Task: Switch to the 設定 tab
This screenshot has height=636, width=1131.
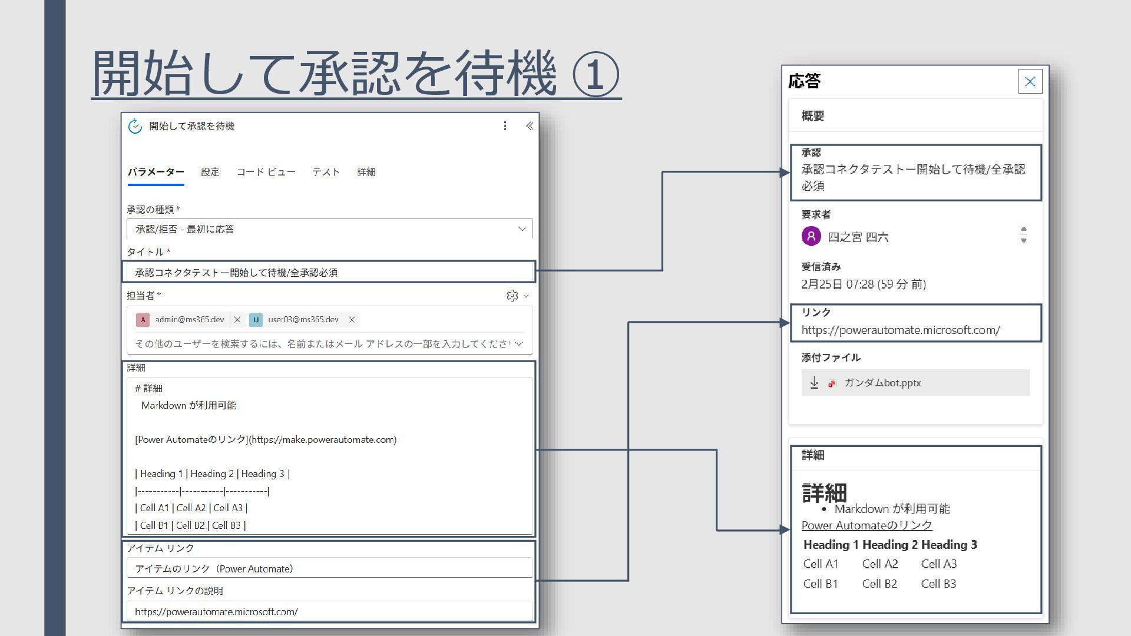Action: coord(210,172)
